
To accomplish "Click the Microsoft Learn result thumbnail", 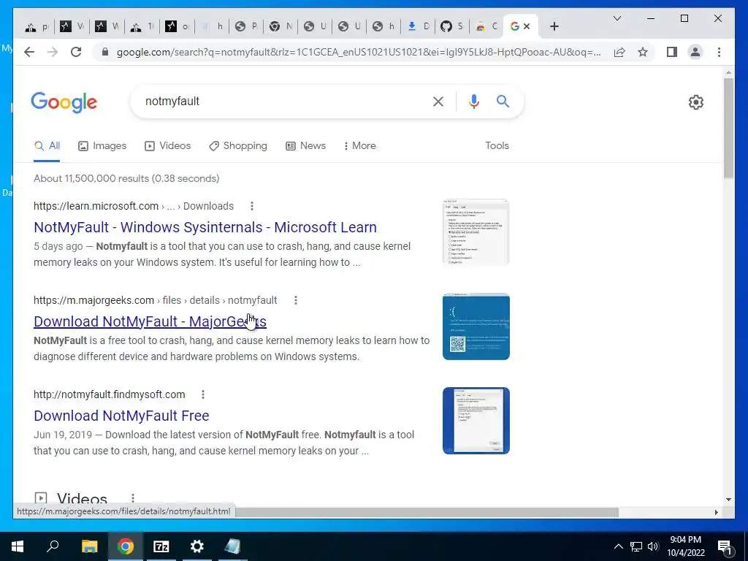I will click(476, 232).
